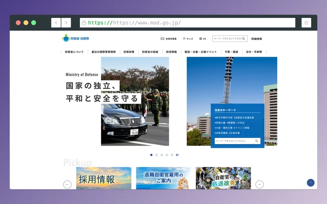Screen dimensions: 327x204
Task: Click the #災害派遣 keyword tag
Action: point(234,133)
